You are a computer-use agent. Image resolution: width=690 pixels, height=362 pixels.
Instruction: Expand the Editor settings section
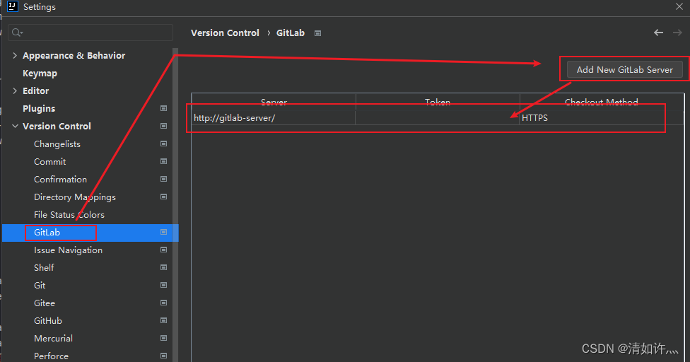(15, 90)
